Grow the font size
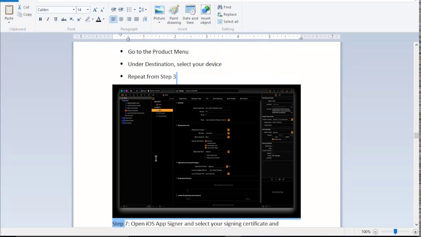This screenshot has height=237, width=421. [x=95, y=10]
